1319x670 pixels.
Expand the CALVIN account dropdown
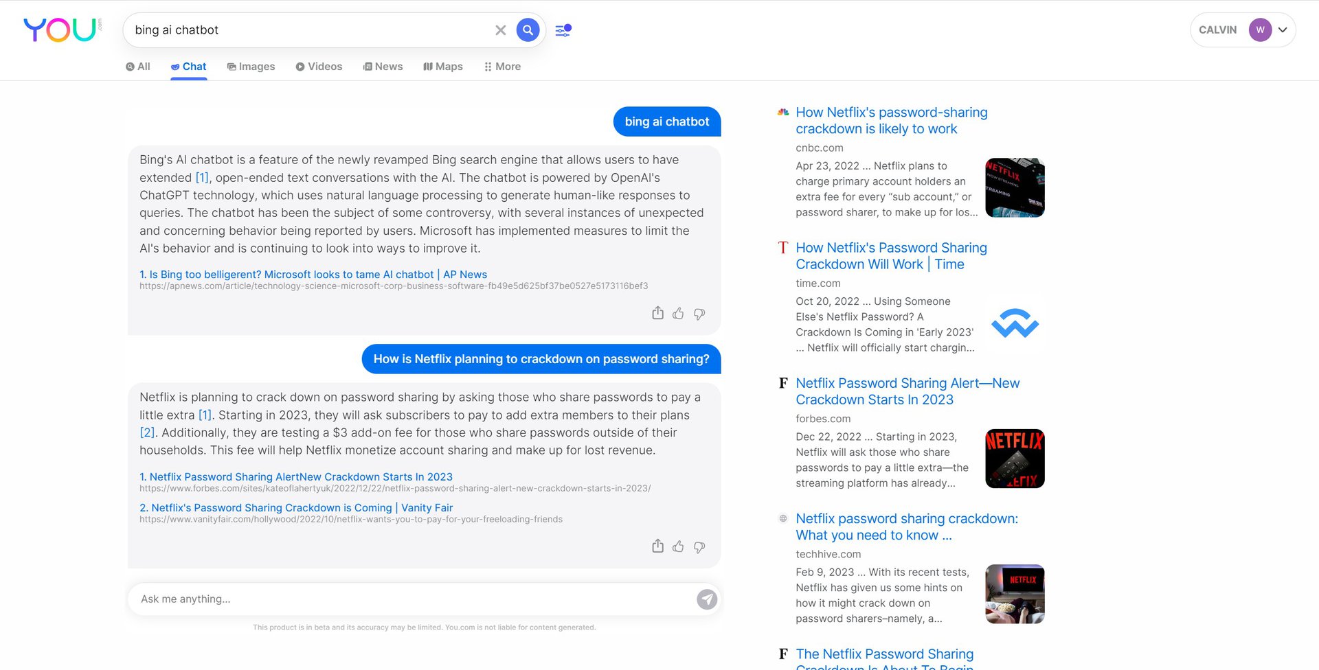click(x=1282, y=30)
